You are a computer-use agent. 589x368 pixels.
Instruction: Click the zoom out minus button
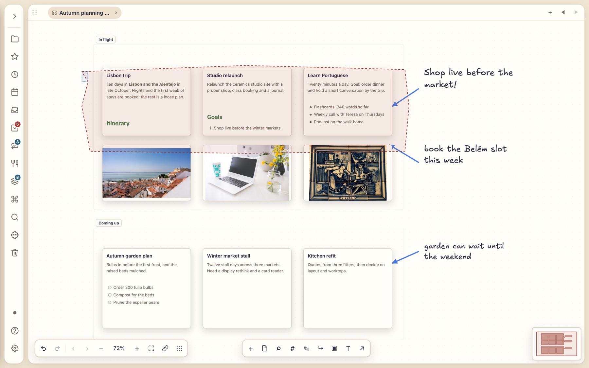101,349
